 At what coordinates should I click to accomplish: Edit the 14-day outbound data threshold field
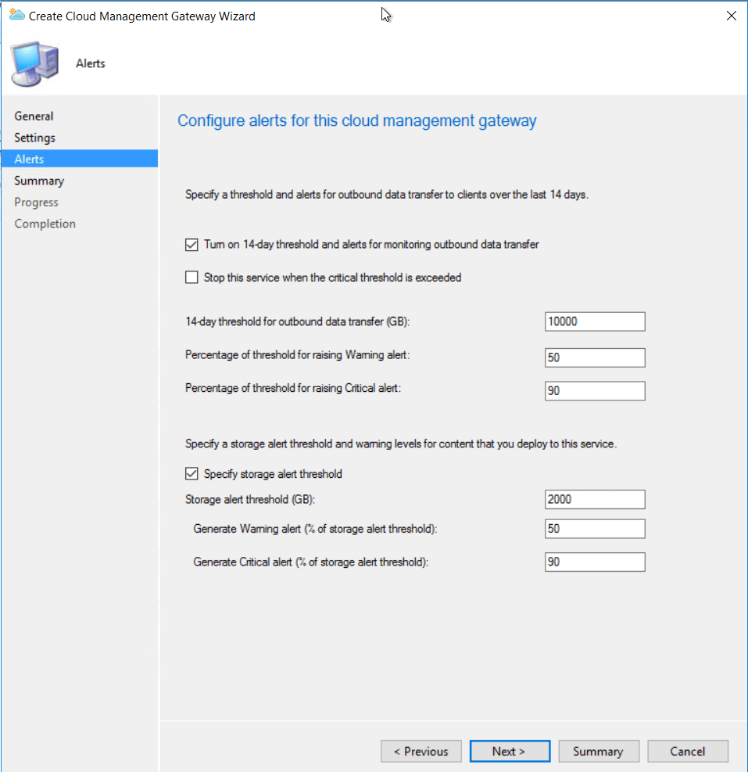[x=595, y=321]
